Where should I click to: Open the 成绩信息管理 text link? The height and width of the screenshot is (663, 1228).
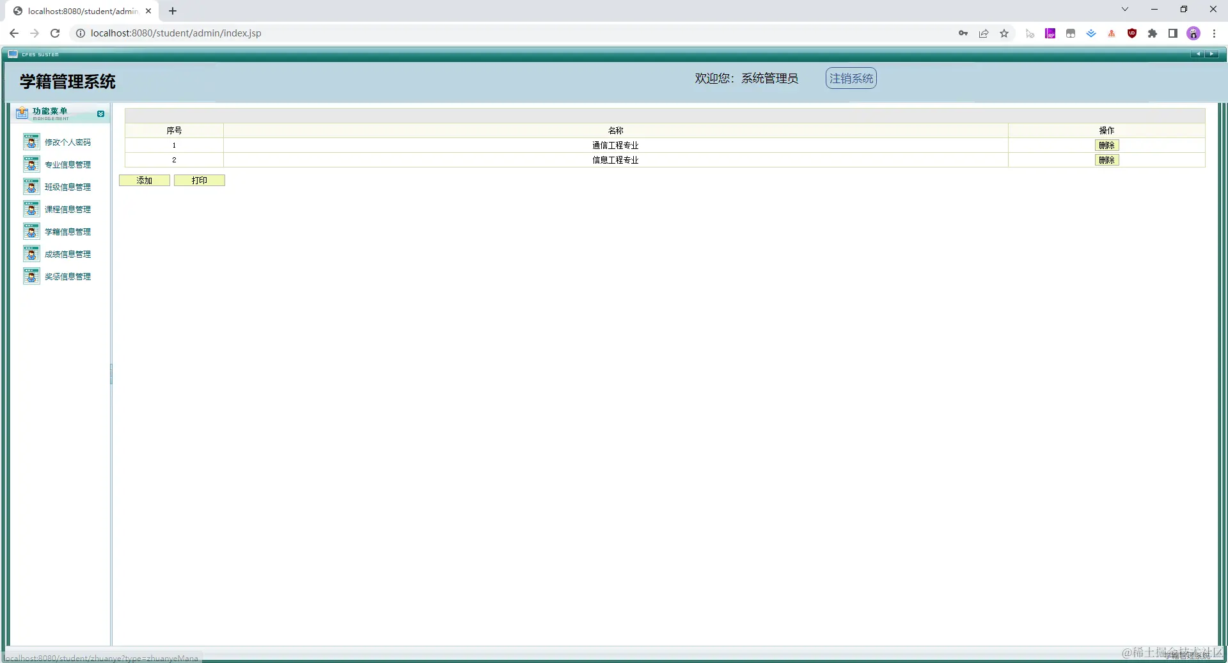tap(68, 254)
